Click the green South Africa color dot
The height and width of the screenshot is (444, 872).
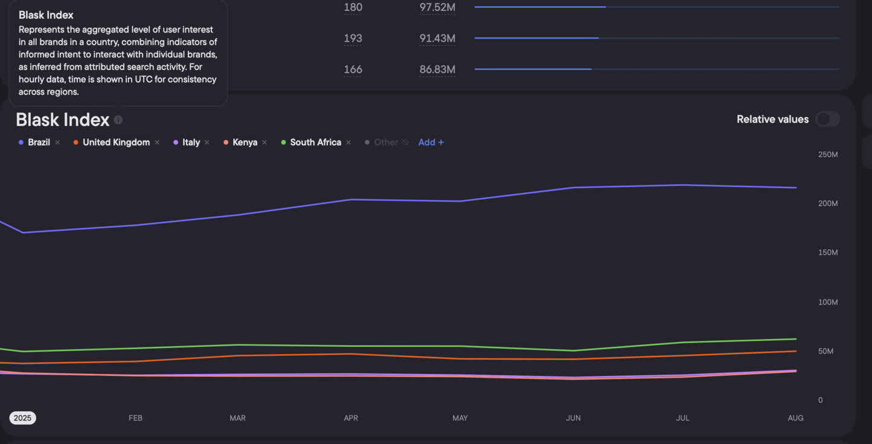point(283,142)
